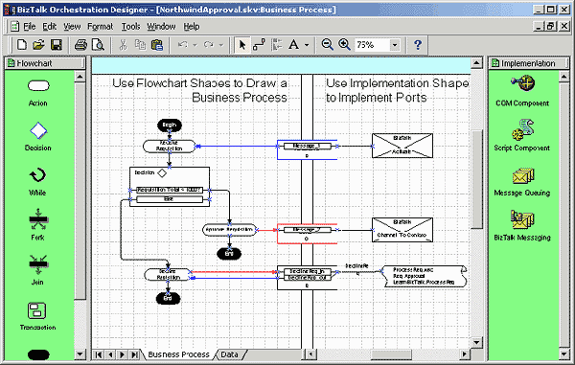The width and height of the screenshot is (575, 365).
Task: Open the Tools menu
Action: point(131,27)
